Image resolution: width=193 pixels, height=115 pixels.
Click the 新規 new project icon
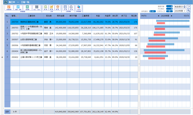(45, 8)
